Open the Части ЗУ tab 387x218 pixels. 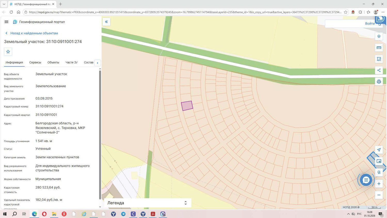click(x=71, y=63)
